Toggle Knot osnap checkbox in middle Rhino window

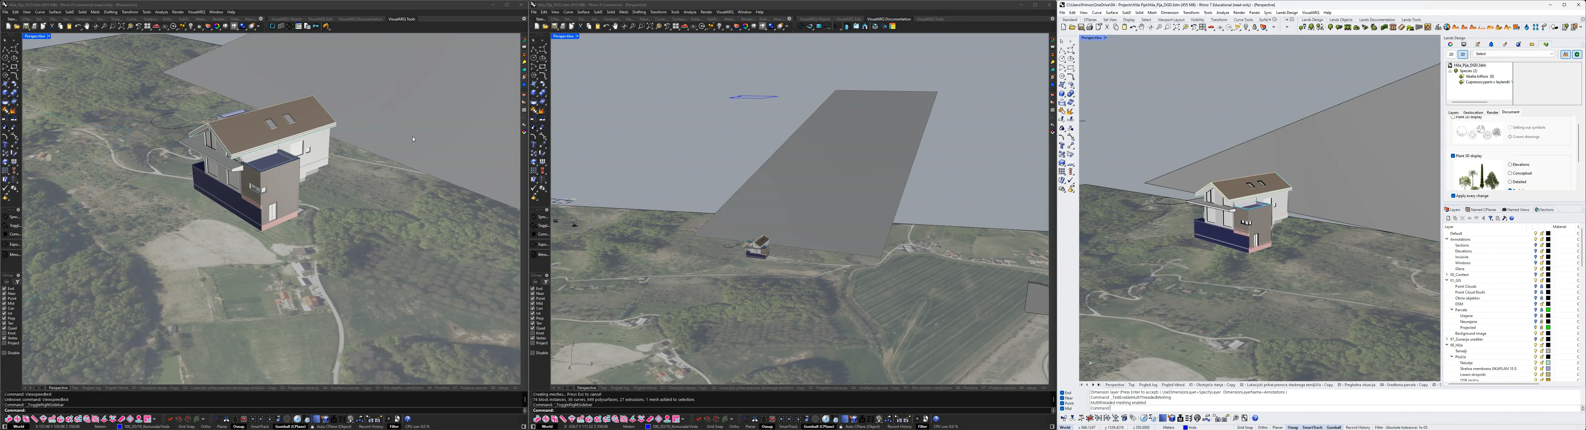(532, 333)
